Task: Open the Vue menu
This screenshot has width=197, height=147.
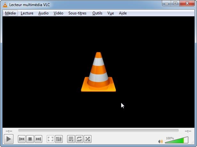Action: (111, 13)
